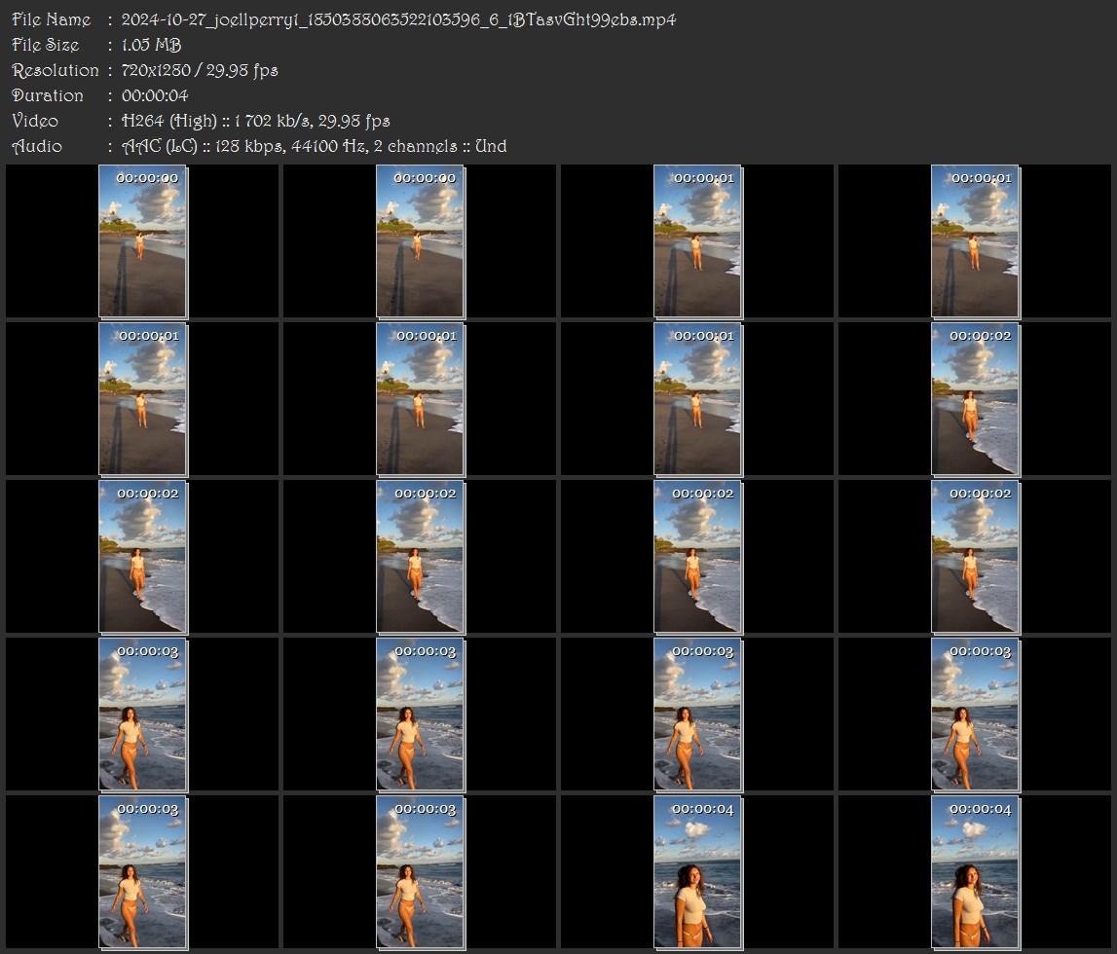Open row four's second thumbnail stamped 00:00:03
The height and width of the screenshot is (954, 1117).
coord(421,715)
